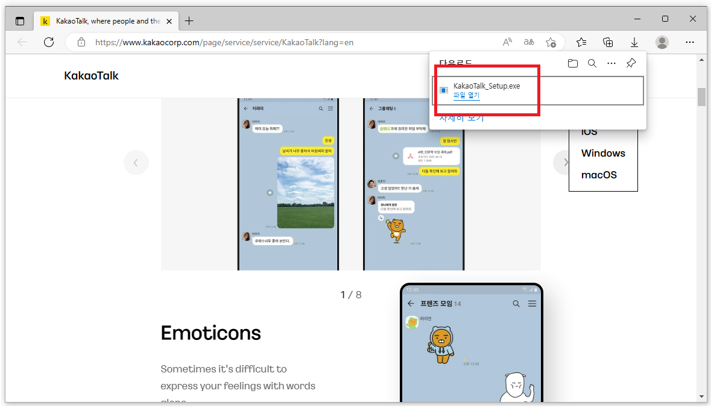Click scrollbar down arrow
711x408 pixels.
pyautogui.click(x=701, y=397)
